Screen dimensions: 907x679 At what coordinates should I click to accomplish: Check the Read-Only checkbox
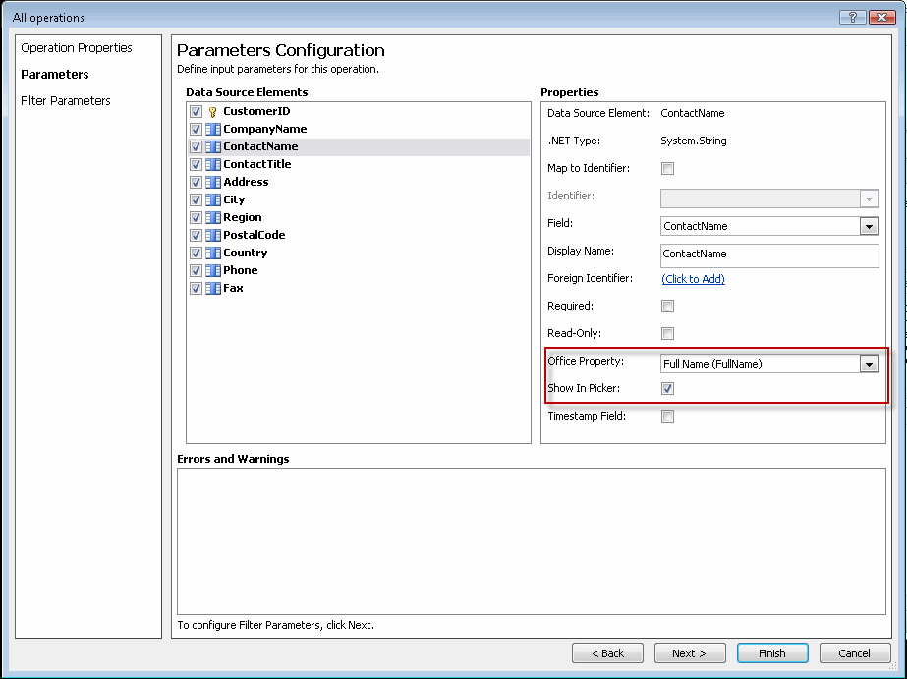(667, 333)
